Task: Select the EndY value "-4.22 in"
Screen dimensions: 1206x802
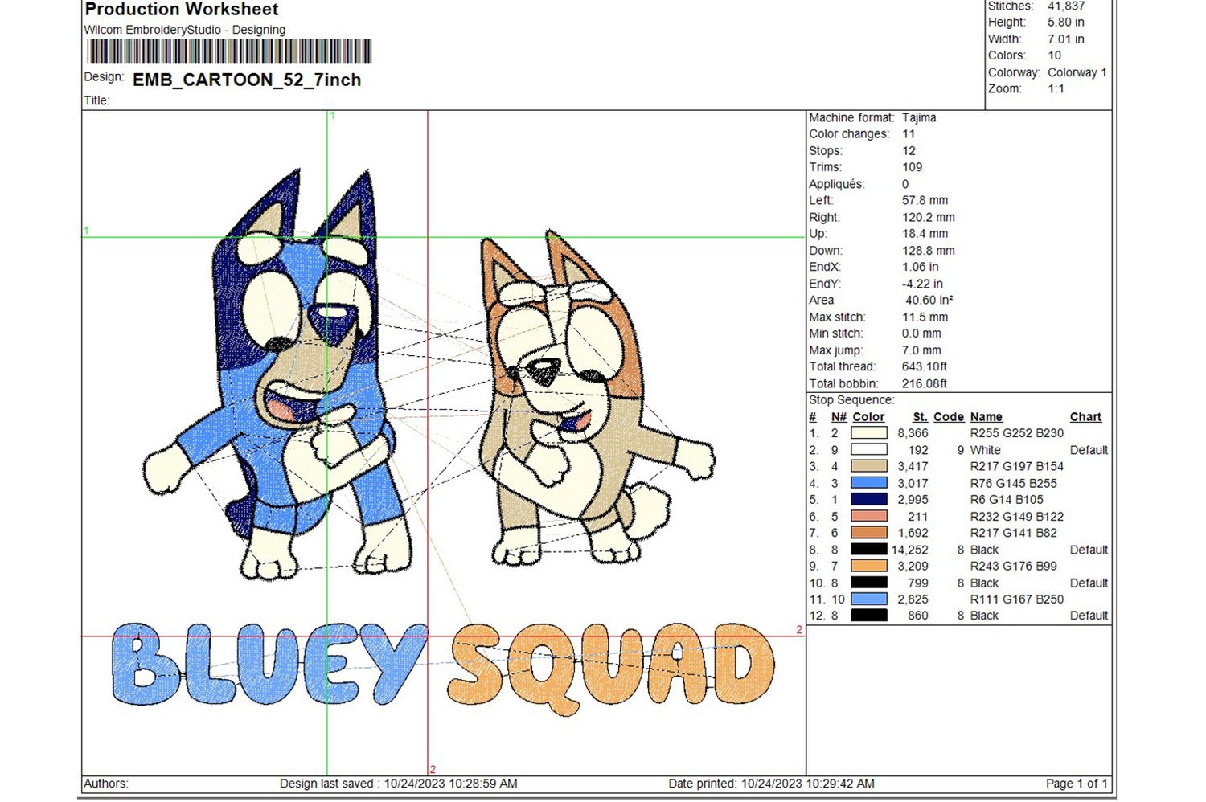Action: click(x=922, y=284)
